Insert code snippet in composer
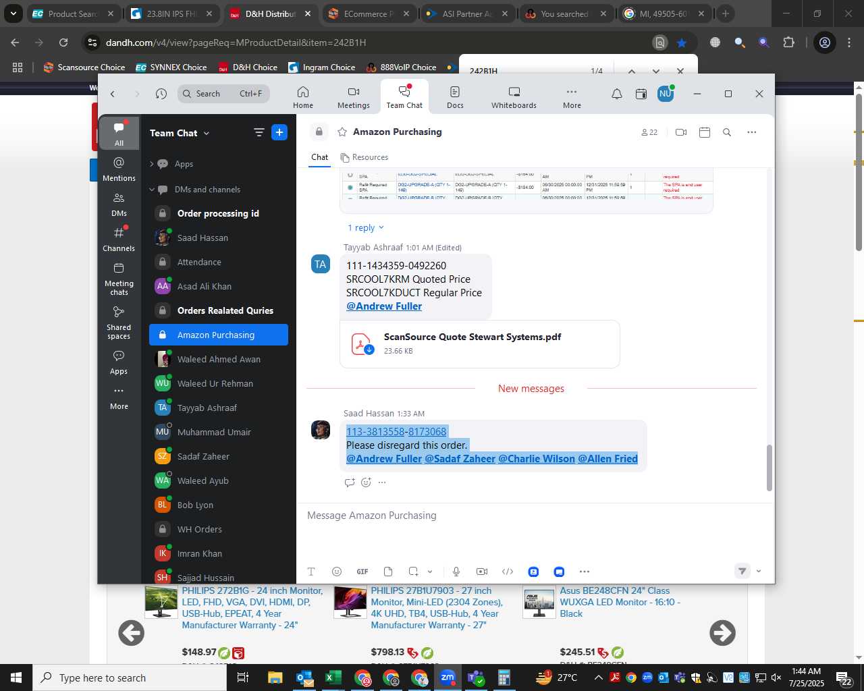Screen dimensions: 864x691 508,572
